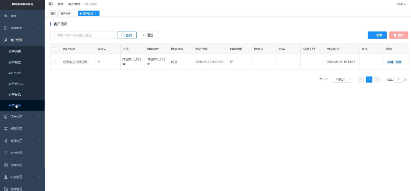Toggle the sidebar collapse hamburger icon
411x191 pixels.
(x=51, y=4)
